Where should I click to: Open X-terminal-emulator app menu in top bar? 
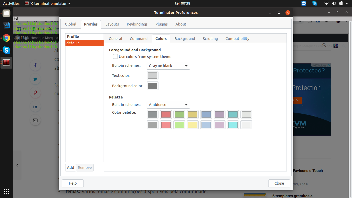click(x=48, y=3)
